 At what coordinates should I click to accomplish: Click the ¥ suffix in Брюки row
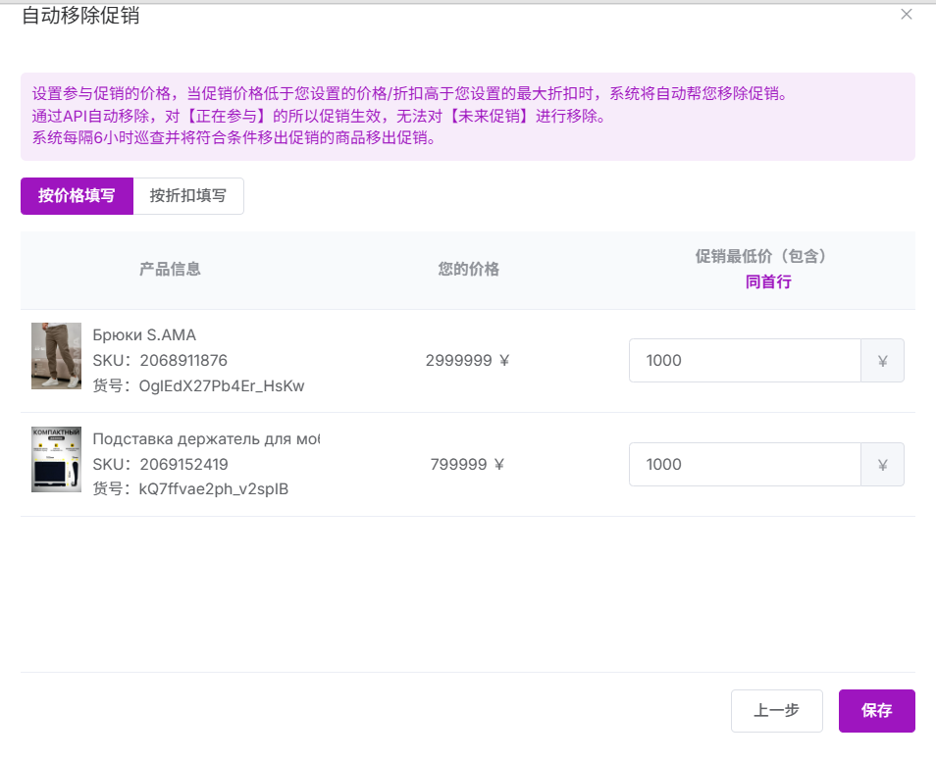(x=882, y=360)
